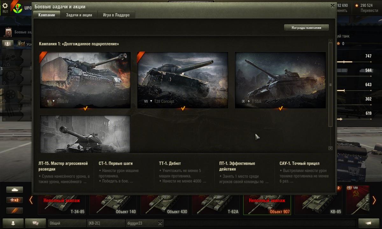Open settings via the gear icon

click(5, 6)
